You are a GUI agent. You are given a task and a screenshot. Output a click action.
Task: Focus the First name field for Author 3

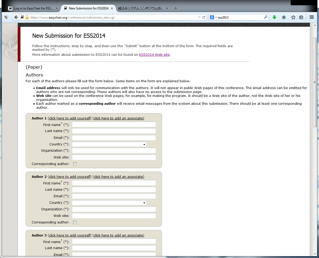(114, 241)
